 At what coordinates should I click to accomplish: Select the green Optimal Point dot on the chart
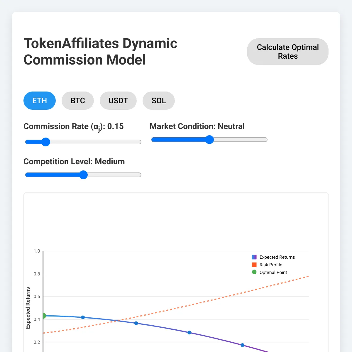(43, 316)
